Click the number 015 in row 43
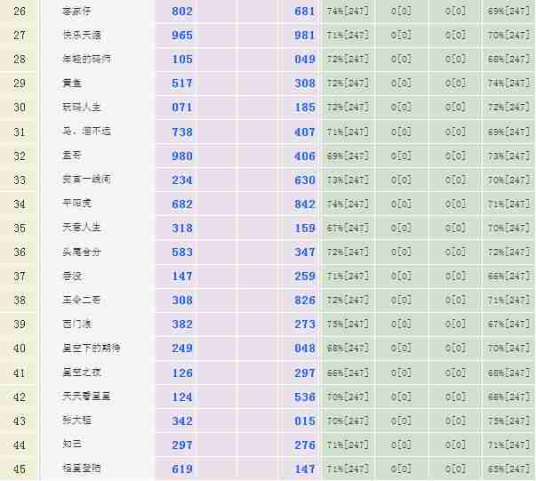Image resolution: width=536 pixels, height=481 pixels. tap(305, 421)
